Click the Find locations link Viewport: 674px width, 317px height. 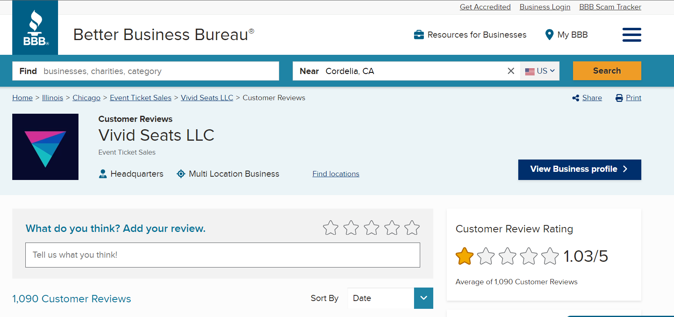click(336, 174)
